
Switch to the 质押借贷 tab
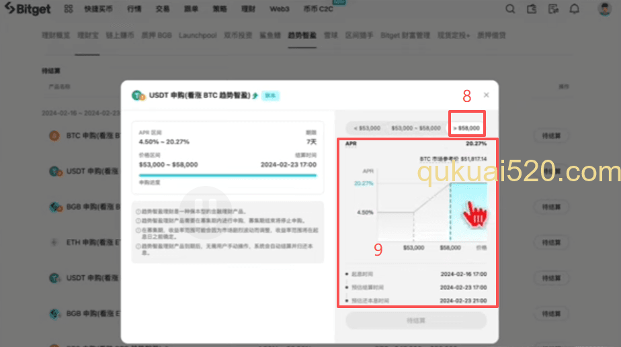(x=491, y=35)
